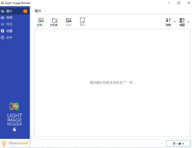Open the 预览 sidebar tab

tap(15, 24)
